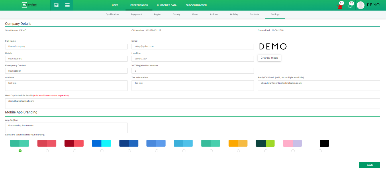Open the Subcontractor menu
This screenshot has width=386, height=170.
point(196,5)
